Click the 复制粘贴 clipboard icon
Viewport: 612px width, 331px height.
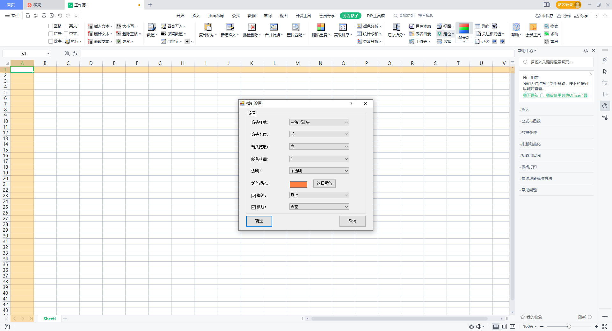tap(208, 27)
